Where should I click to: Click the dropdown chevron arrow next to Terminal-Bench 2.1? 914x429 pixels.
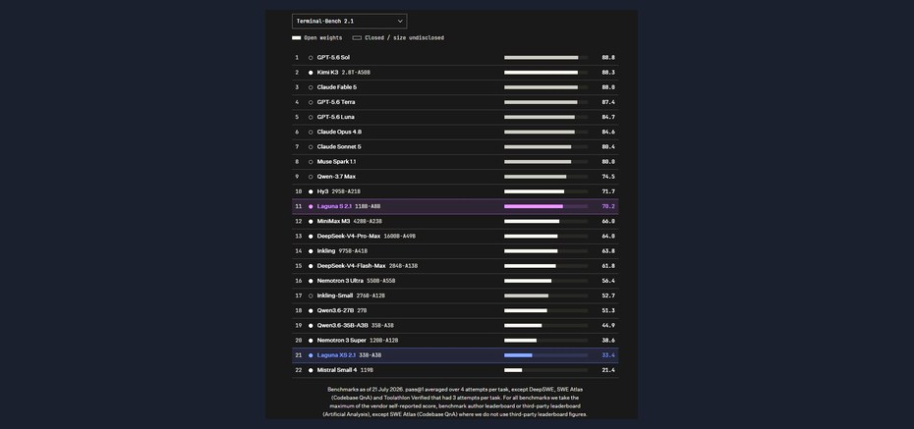tap(400, 21)
